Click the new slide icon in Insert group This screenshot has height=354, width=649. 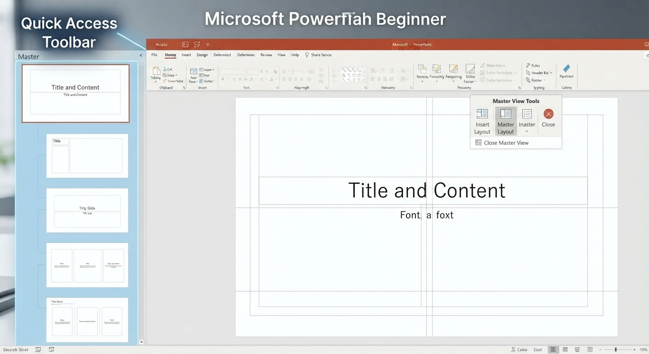194,71
